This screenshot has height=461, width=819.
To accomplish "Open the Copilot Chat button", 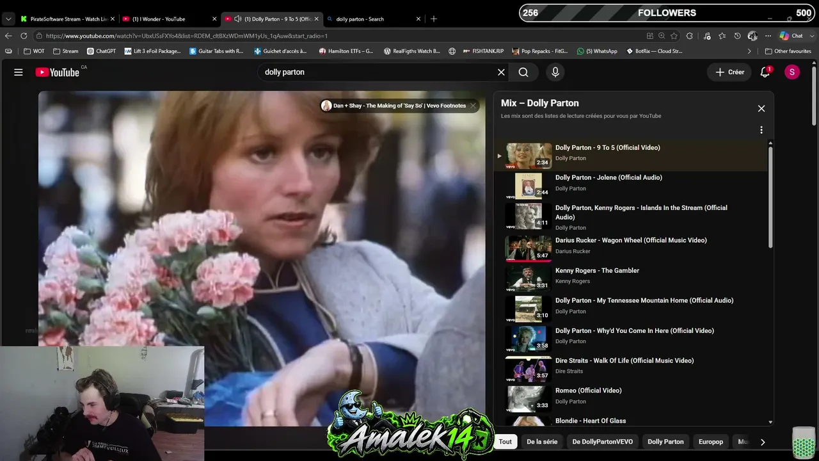I will [x=791, y=36].
